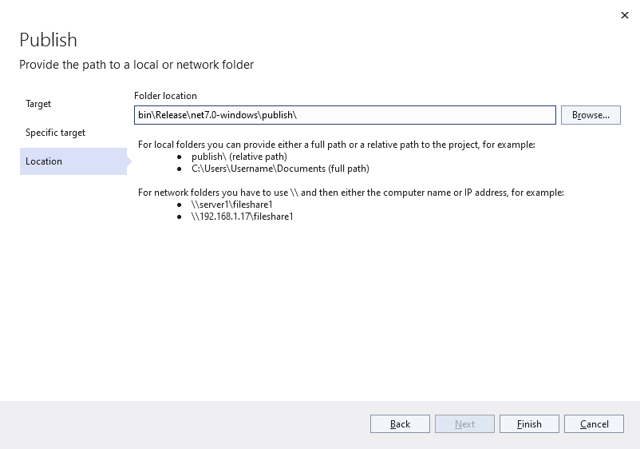Viewport: 640px width, 449px height.
Task: Click the bullet beside the \\server1\fileshare1 example
Action: (x=180, y=205)
